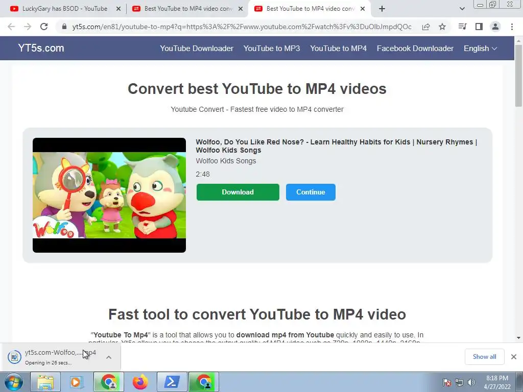This screenshot has height=392, width=523.
Task: Open Firefox from the taskbar
Action: pyautogui.click(x=140, y=382)
